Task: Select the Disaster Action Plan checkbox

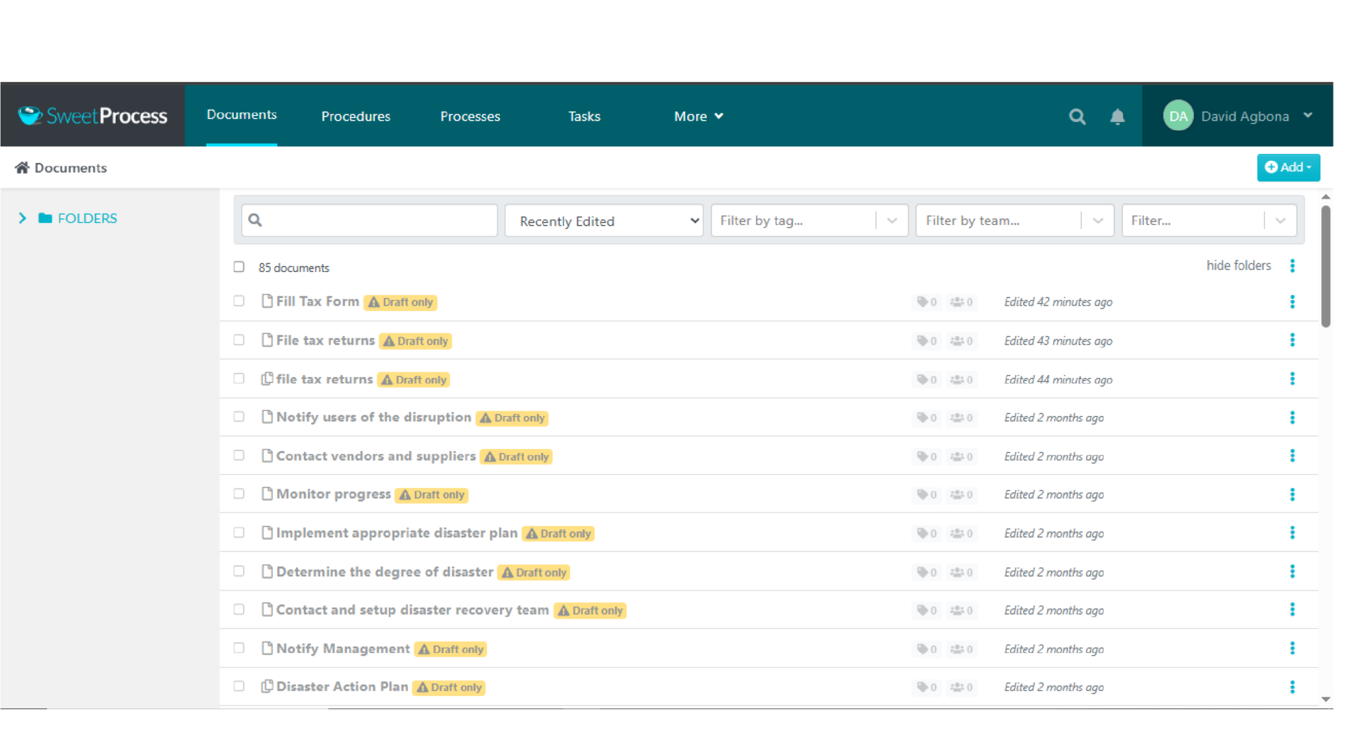Action: coord(239,686)
